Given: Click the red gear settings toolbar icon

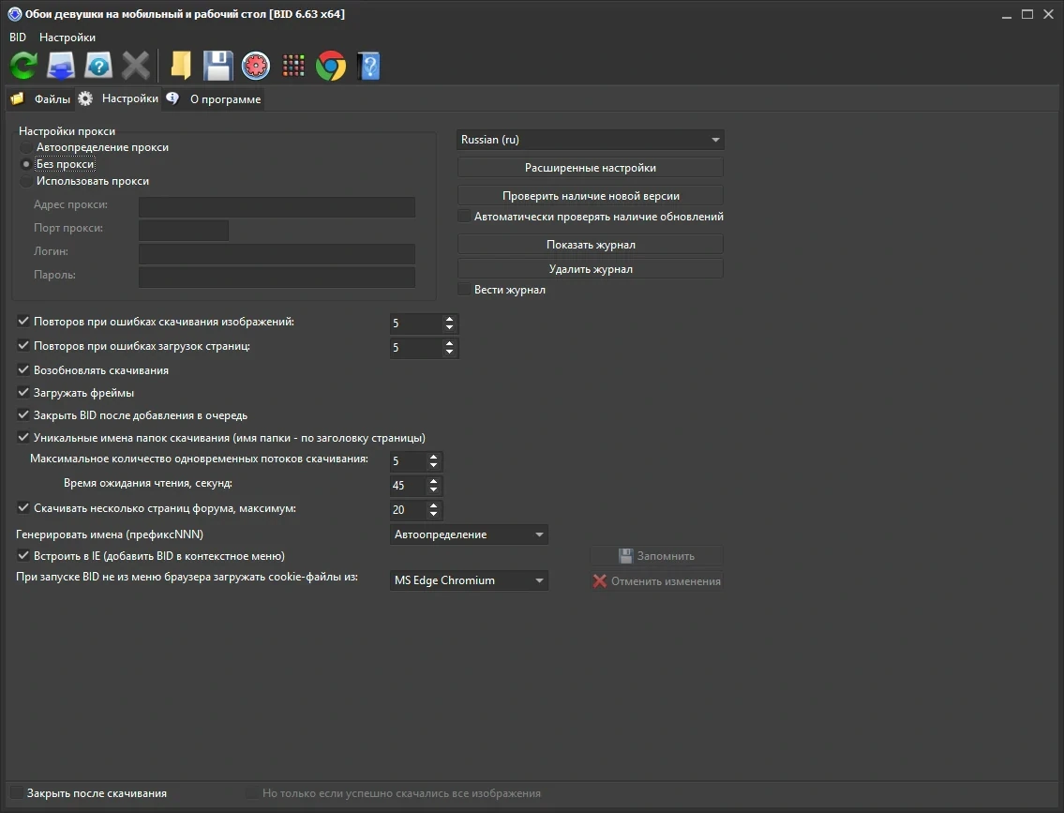Looking at the screenshot, I should (256, 66).
